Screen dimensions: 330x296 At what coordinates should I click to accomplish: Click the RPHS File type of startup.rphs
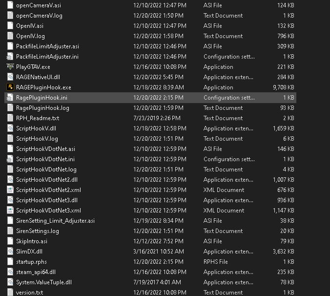[216, 262]
